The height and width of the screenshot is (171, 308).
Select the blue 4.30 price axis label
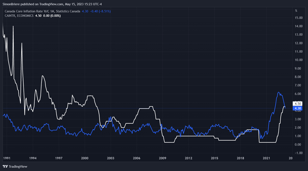297,108
